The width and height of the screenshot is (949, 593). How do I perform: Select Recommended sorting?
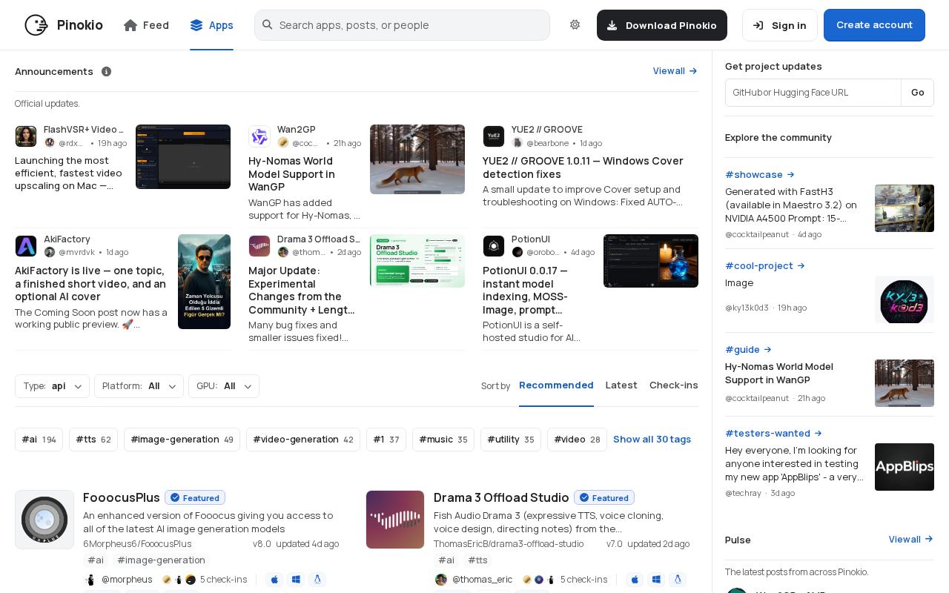[x=556, y=385]
